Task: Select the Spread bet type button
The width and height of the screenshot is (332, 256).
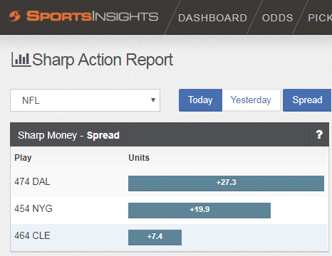Action: (307, 100)
